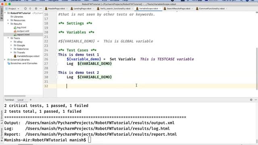The image size is (258, 145).
Task: Click the terminal command prompt input
Action: click(x=89, y=140)
